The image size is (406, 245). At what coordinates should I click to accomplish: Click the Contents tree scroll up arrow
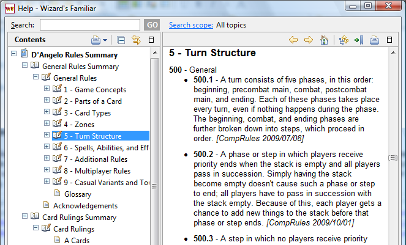155,53
